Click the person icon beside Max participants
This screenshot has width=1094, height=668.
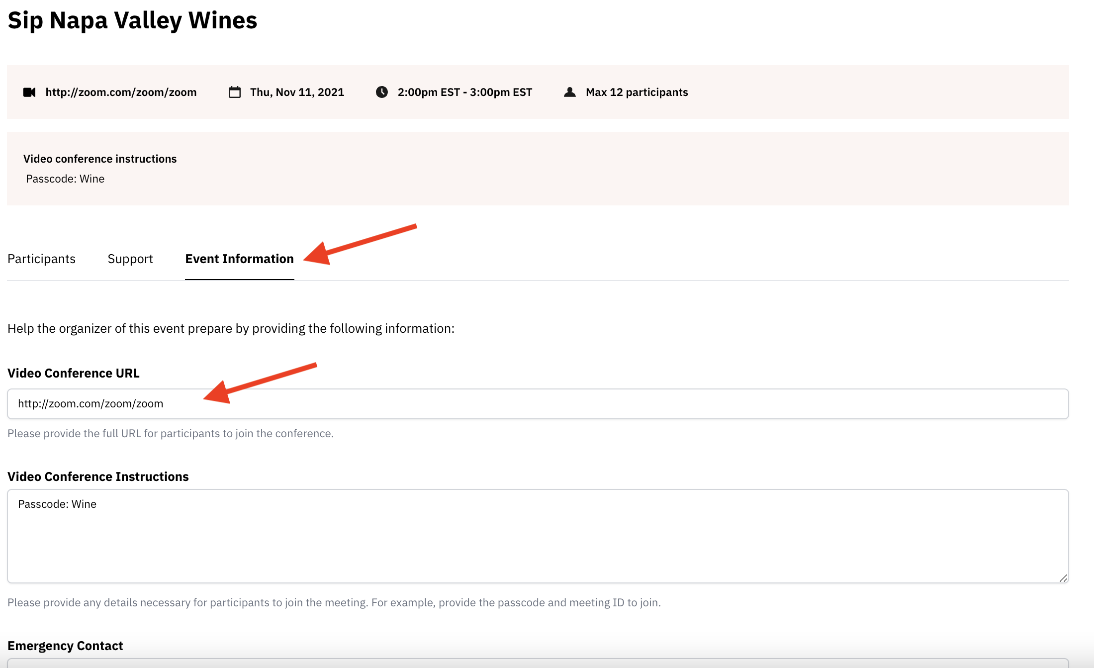[570, 93]
